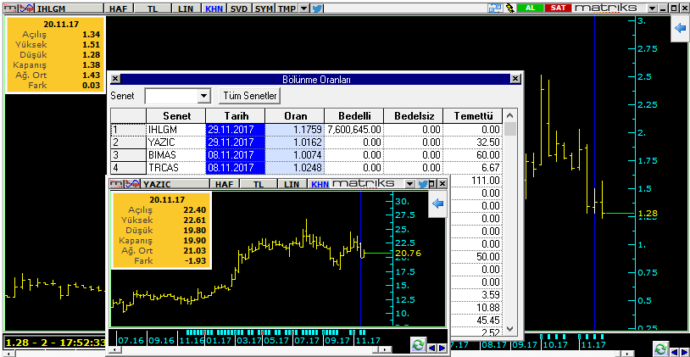The image size is (690, 357).
Task: Click the Twitter bird icon in YAZIC toolbar
Action: tap(423, 184)
